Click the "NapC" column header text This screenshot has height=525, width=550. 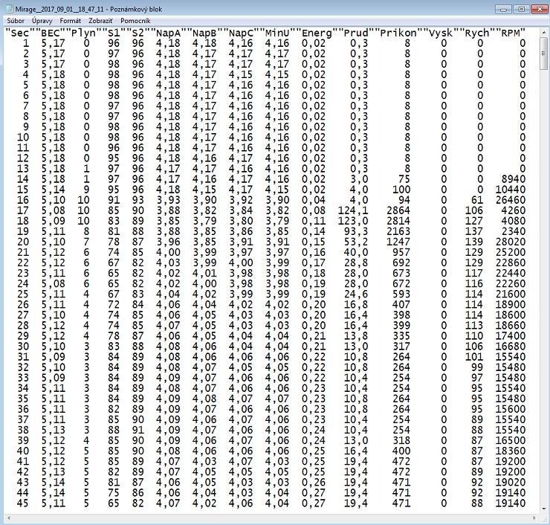pos(241,33)
